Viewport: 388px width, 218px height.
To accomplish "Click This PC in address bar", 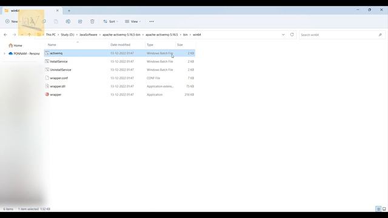I will pyautogui.click(x=51, y=35).
